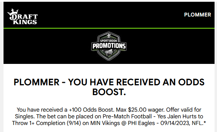Select the PLOMMER username in header
The image size is (217, 132).
198,15
